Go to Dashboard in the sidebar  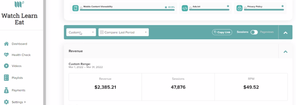[x=19, y=44]
